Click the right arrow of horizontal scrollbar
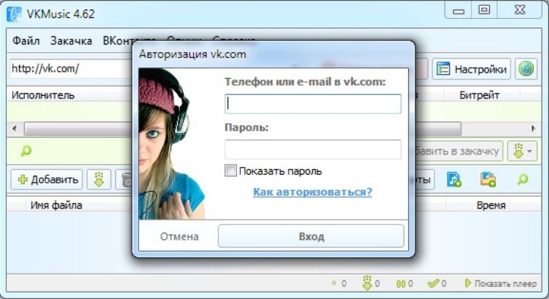The height and width of the screenshot is (299, 549). pos(533,129)
